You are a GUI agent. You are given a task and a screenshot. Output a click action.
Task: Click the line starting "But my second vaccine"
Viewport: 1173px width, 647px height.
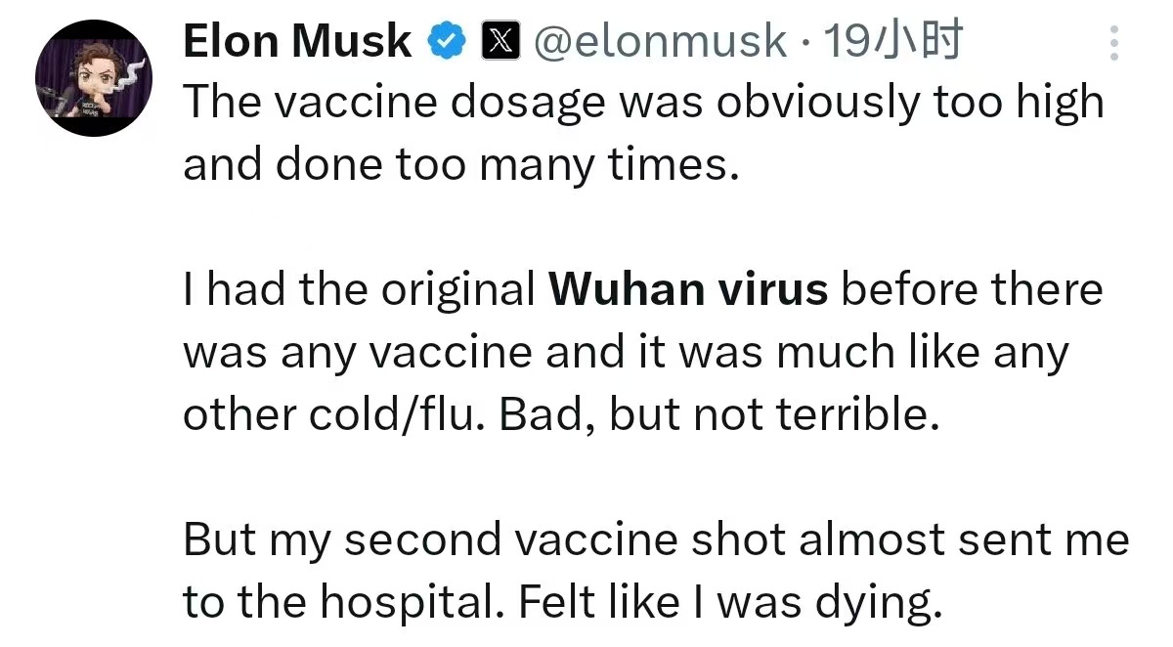click(655, 540)
